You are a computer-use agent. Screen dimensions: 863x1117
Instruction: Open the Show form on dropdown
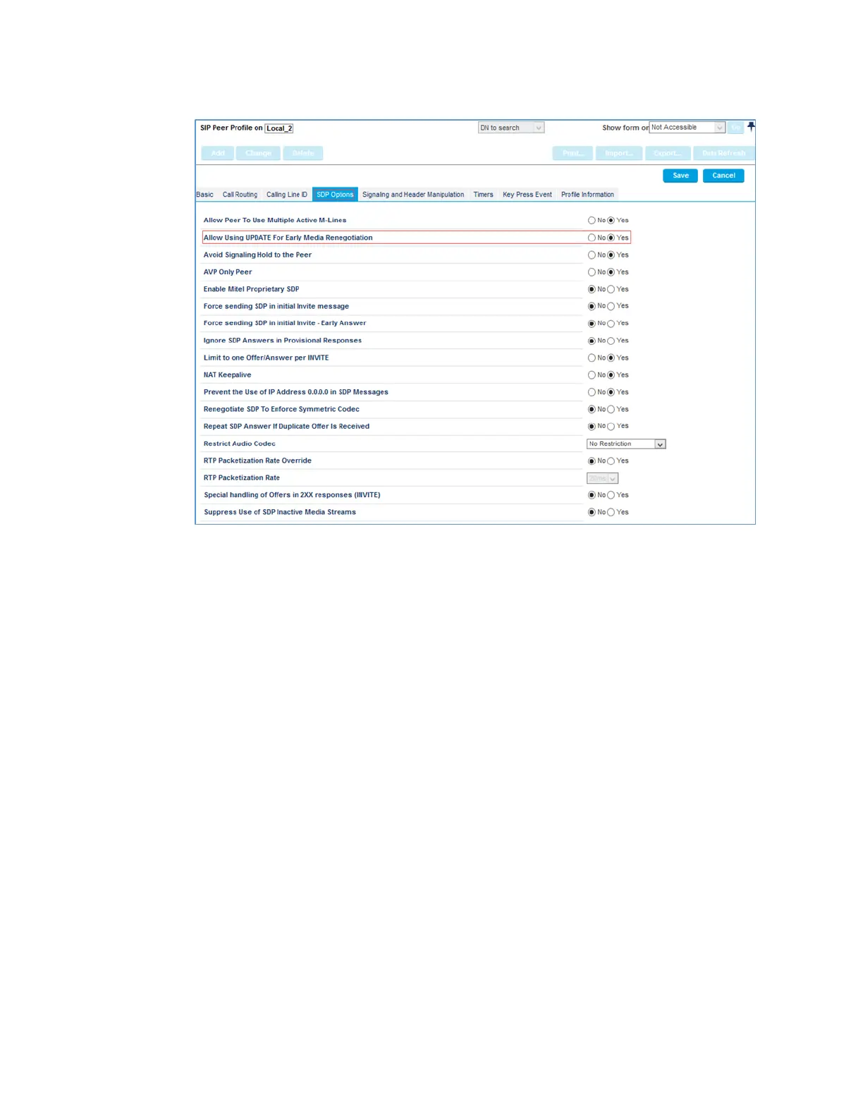click(x=687, y=128)
